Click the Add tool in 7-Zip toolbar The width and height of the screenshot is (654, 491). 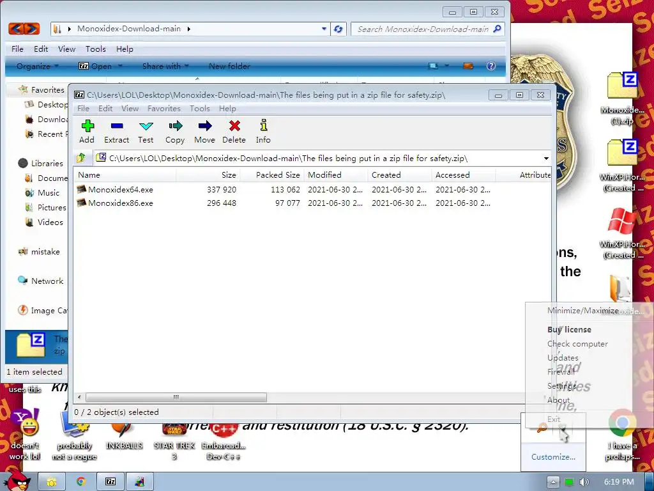pyautogui.click(x=87, y=132)
